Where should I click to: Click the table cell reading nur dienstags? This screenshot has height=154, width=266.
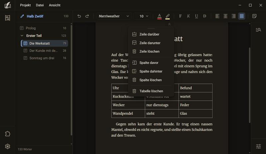point(162,105)
